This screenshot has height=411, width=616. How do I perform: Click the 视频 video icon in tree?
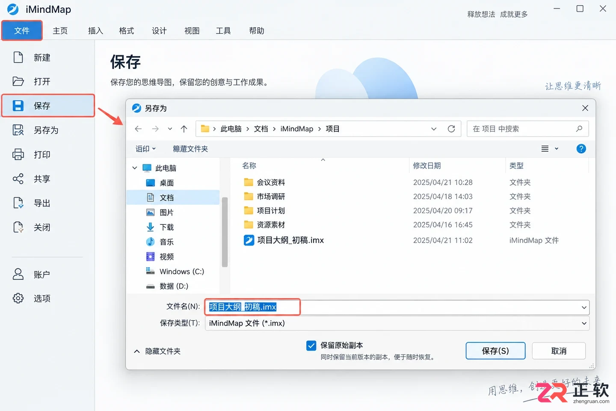click(x=150, y=256)
